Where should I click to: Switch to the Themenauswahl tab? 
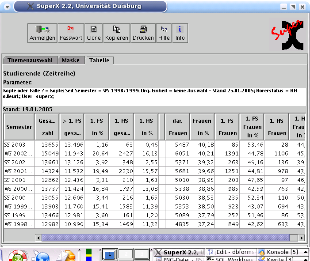[30, 61]
